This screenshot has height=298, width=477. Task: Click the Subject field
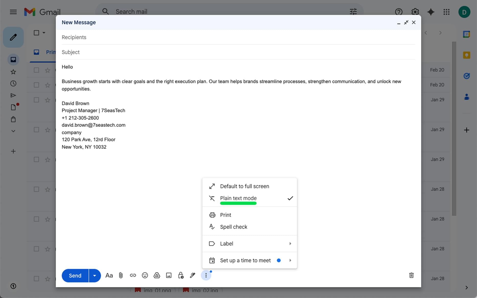238,52
